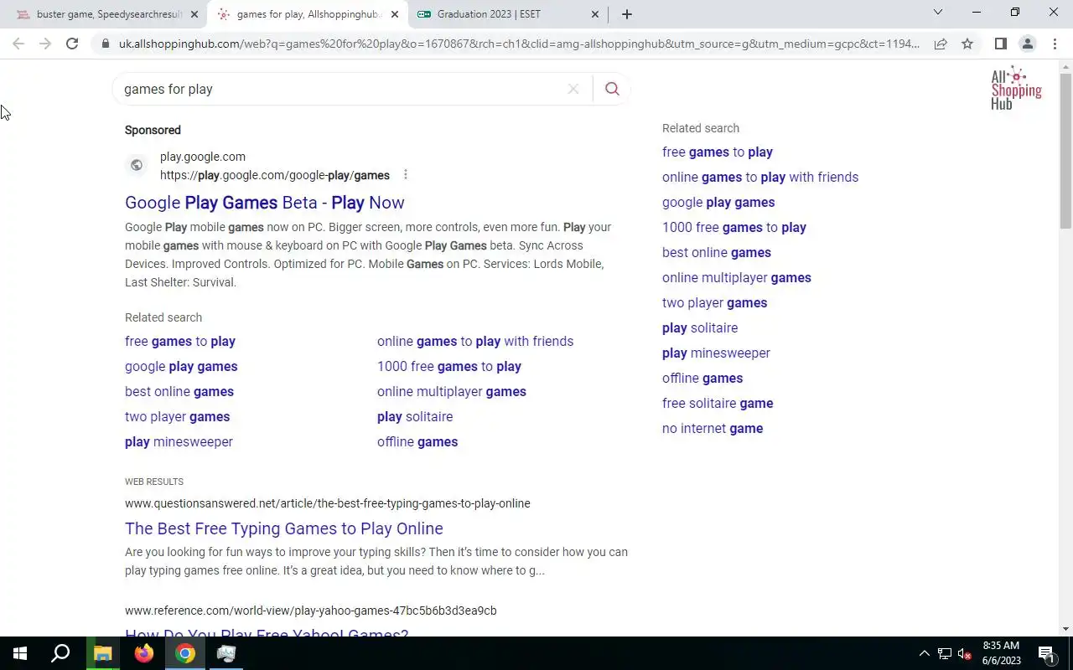Image resolution: width=1073 pixels, height=670 pixels.
Task: Open 'two player games' in right sidebar
Action: (x=715, y=302)
